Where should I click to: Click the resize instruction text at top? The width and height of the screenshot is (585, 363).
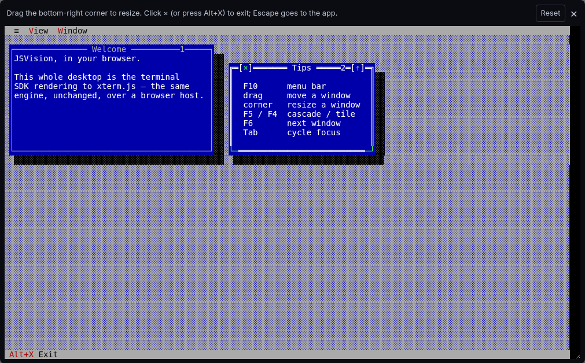[172, 13]
